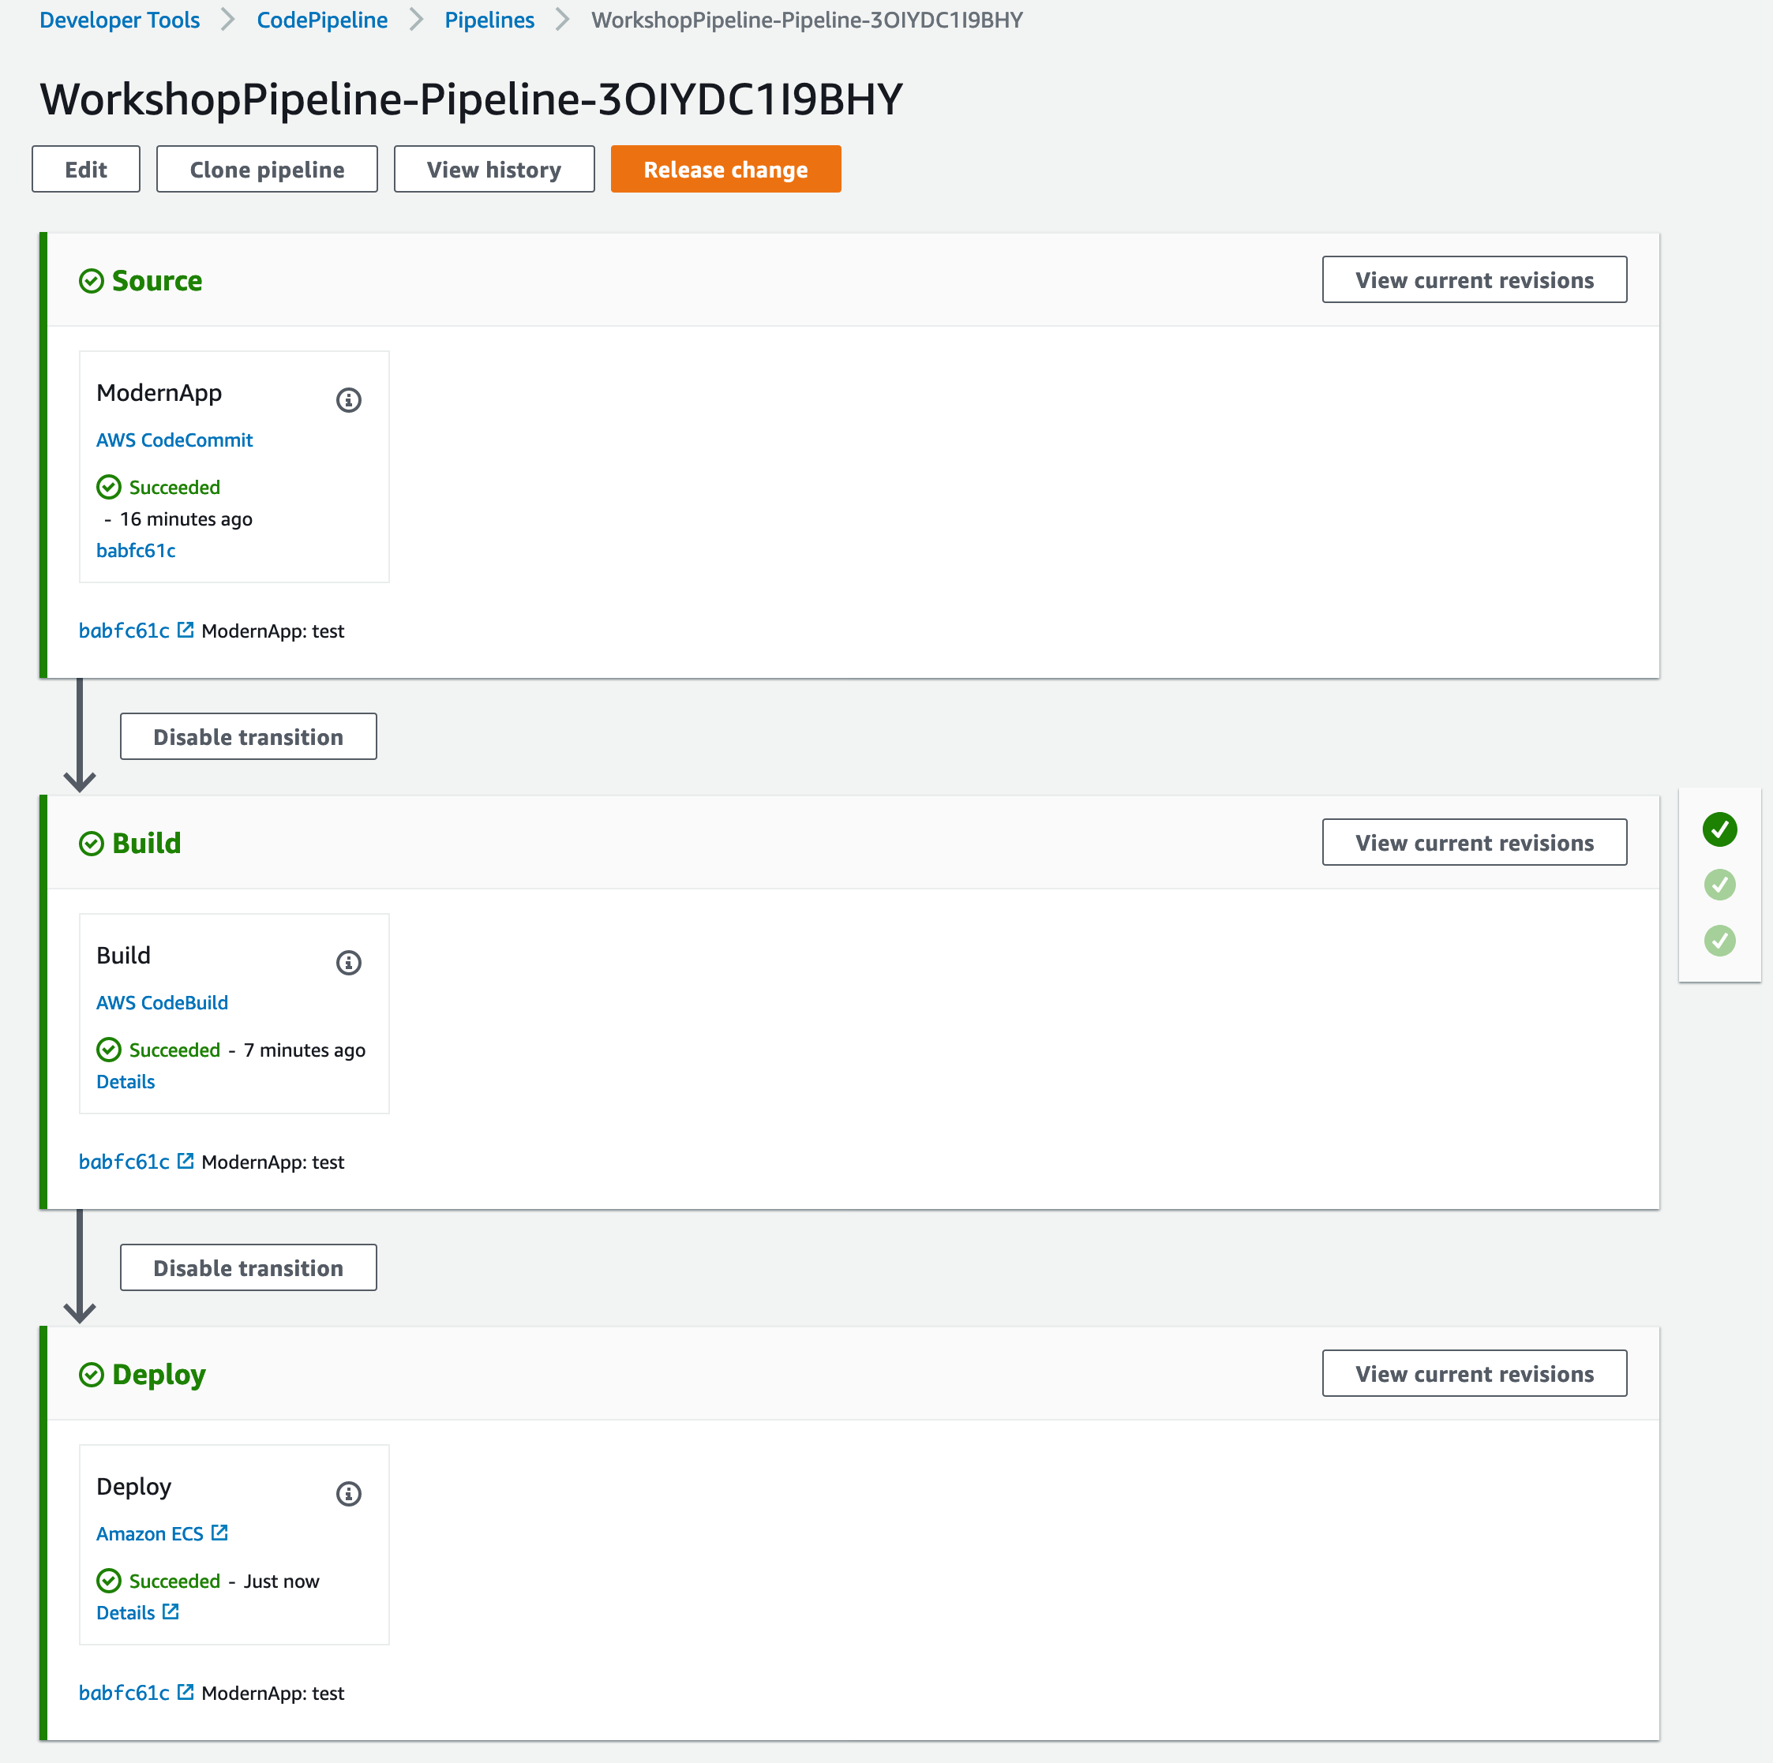Open AWS CodeCommit link for ModernApp
Viewport: 1773px width, 1763px height.
click(x=173, y=439)
